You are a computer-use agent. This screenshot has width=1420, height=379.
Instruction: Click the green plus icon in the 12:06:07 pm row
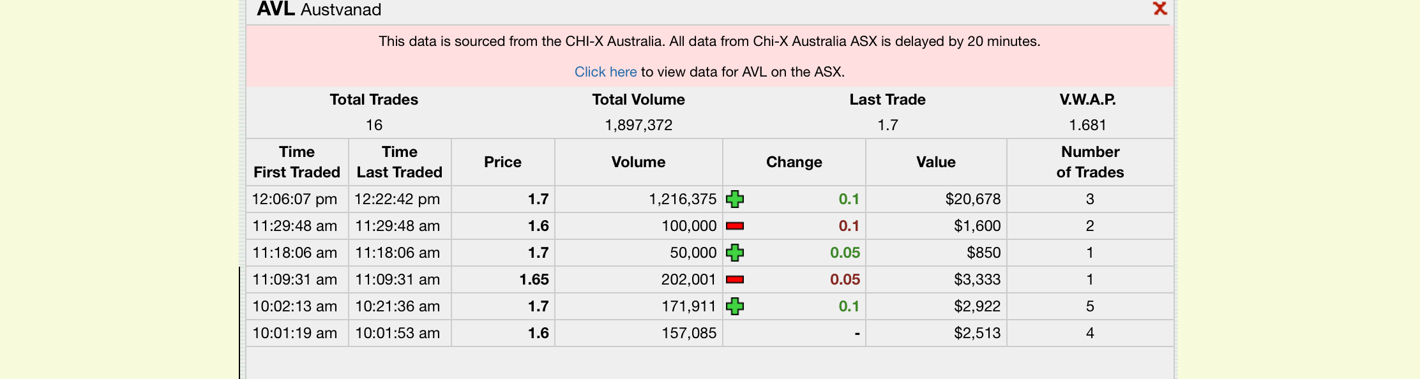(x=735, y=199)
